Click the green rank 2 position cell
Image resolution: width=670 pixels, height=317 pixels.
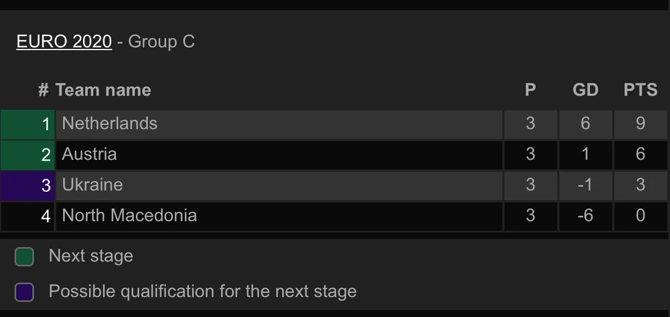point(27,155)
